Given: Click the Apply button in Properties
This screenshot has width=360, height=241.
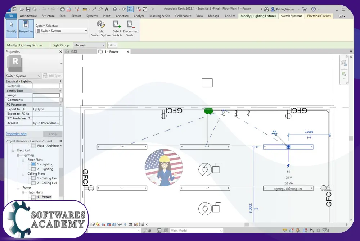Looking at the screenshot, I should (x=53, y=134).
